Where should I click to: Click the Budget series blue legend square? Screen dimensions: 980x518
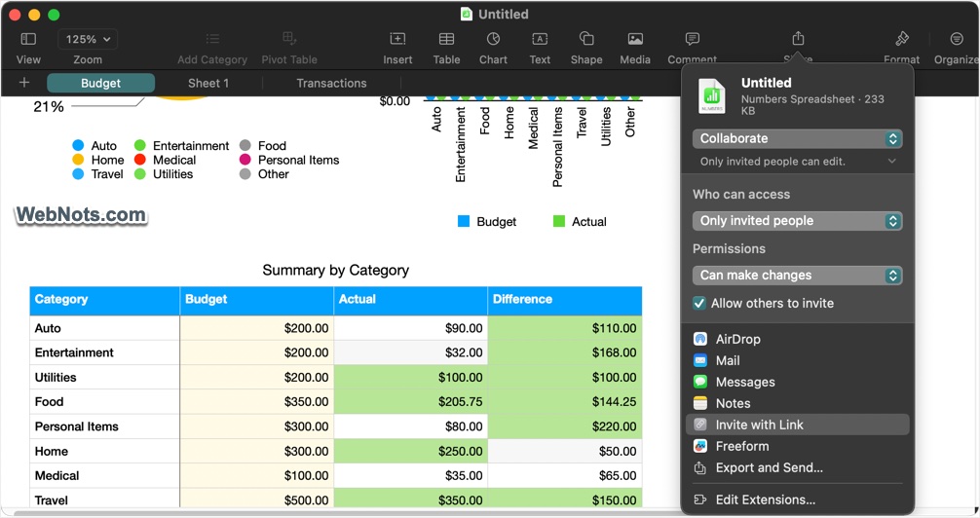(x=464, y=221)
